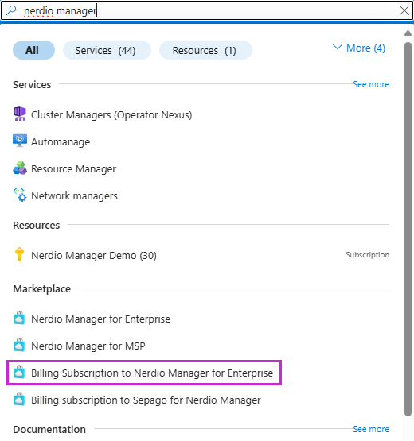Screen dimensions: 414x441
Task: Open the Automanage service icon
Action: click(20, 141)
